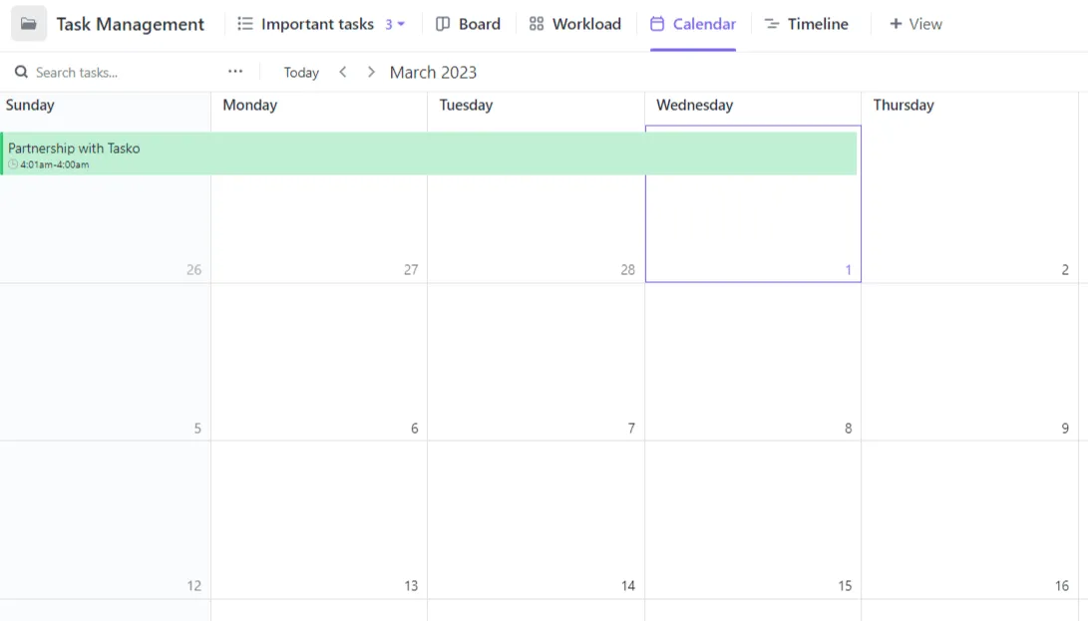Open the Timeline view tab
Image resolution: width=1088 pixels, height=621 pixels.
(807, 24)
